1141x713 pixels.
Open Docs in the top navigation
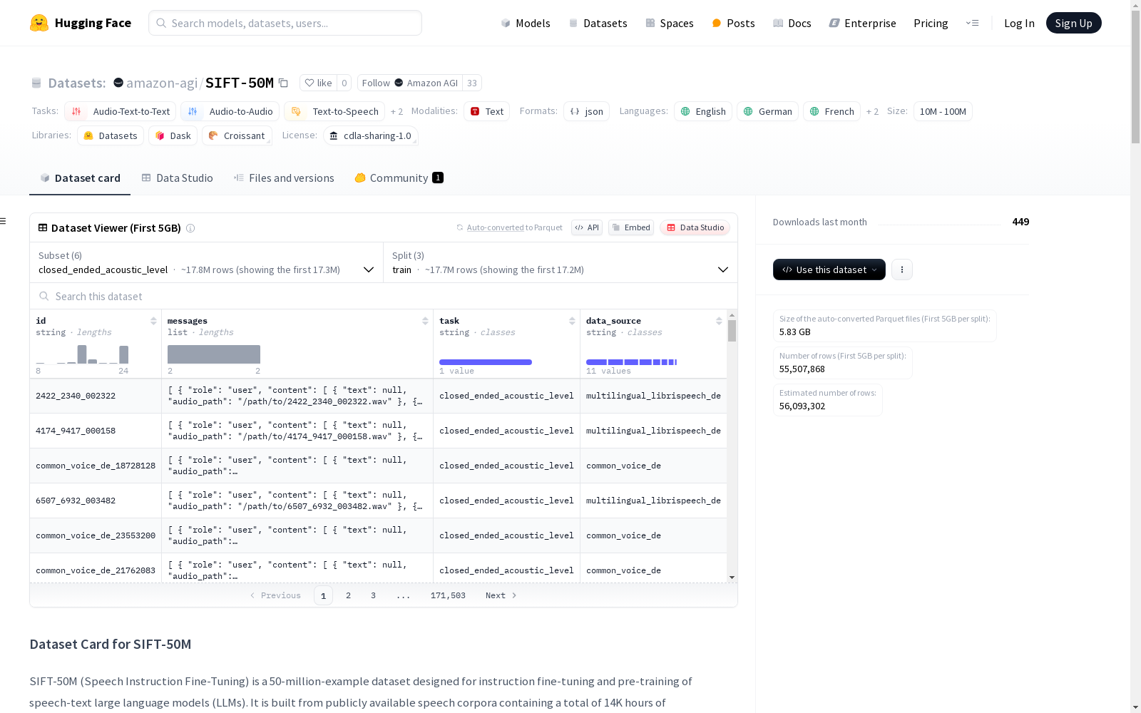click(x=792, y=23)
